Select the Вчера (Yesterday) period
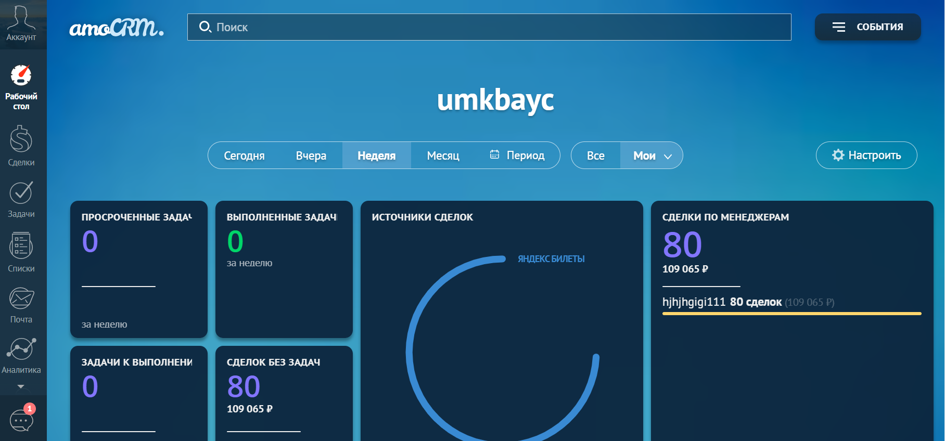This screenshot has width=945, height=441. 311,155
